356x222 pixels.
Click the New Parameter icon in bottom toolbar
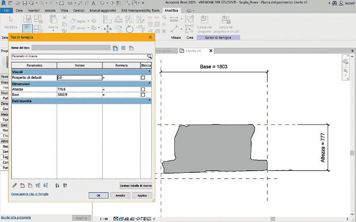[22, 185]
